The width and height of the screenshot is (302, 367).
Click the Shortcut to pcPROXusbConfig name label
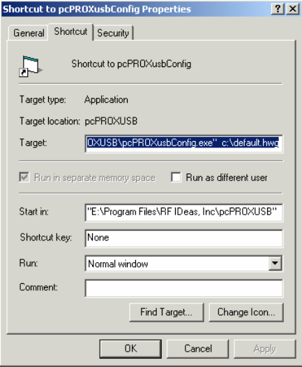tap(131, 64)
